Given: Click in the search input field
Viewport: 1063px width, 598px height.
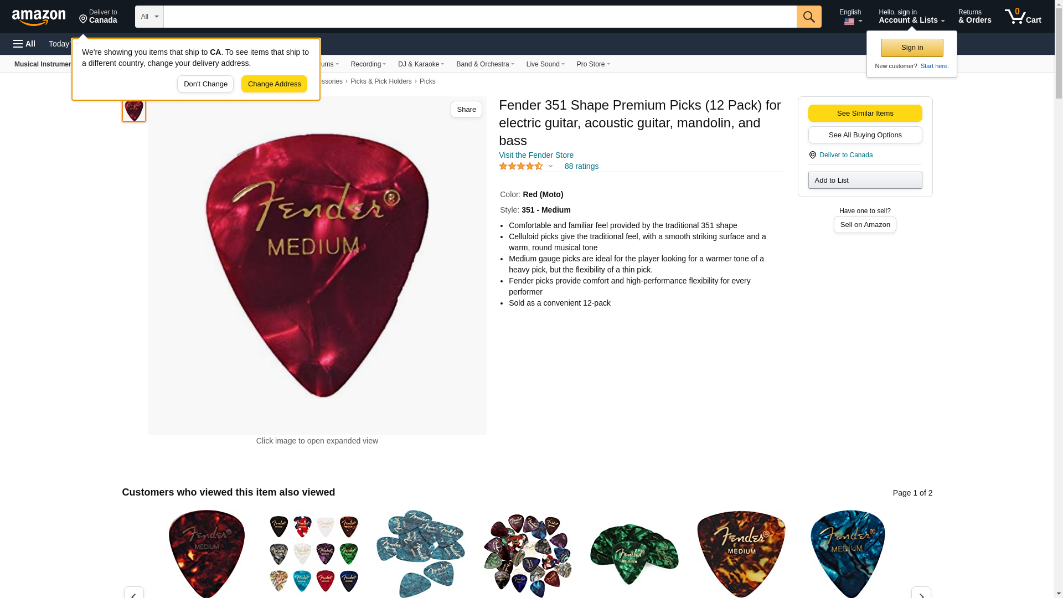Looking at the screenshot, I should [479, 17].
